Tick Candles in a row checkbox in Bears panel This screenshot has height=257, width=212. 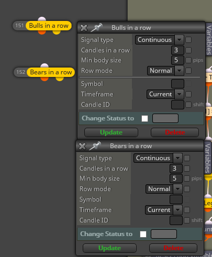(187, 169)
